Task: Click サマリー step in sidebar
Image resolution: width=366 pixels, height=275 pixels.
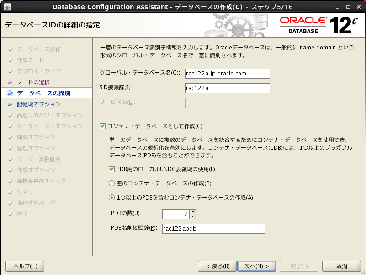Action: pos(28,192)
